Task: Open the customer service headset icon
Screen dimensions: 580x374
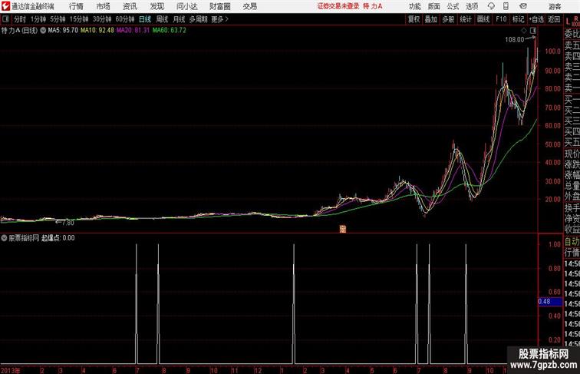Action: point(491,6)
